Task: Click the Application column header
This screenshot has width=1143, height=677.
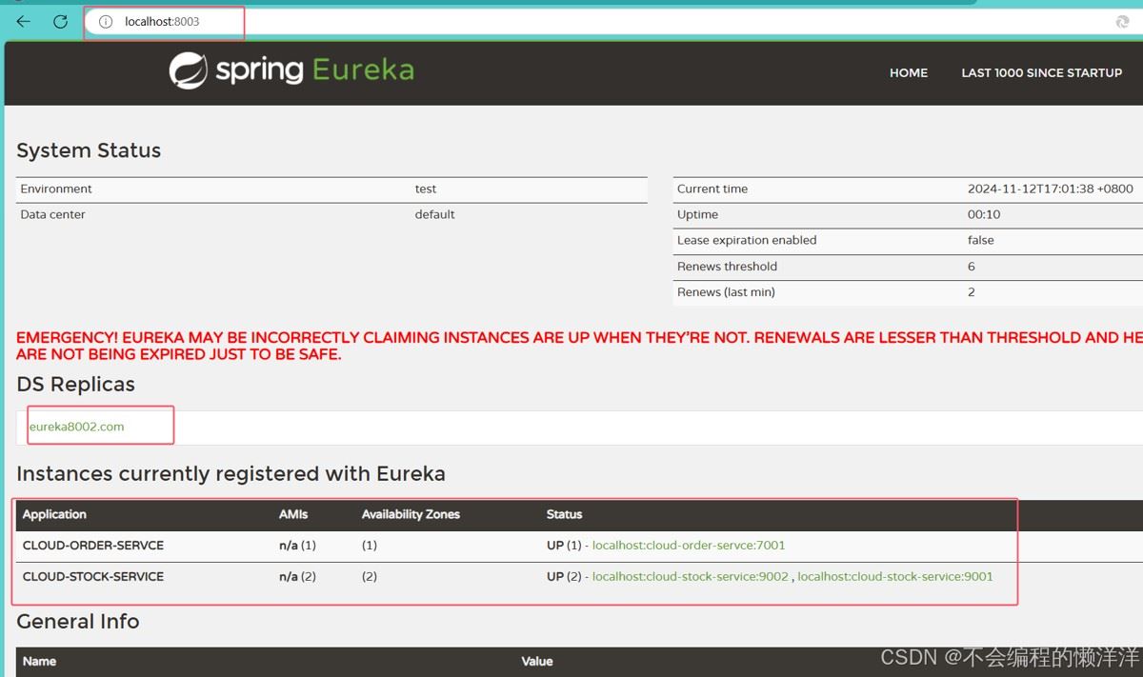Action: pyautogui.click(x=54, y=514)
